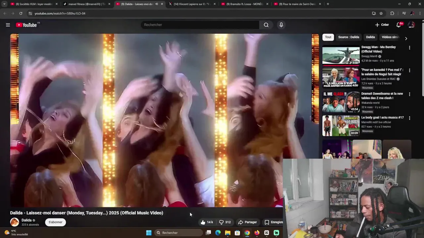The image size is (424, 238).
Task: Switch to marvel fitness TikTok tab
Action: coord(87,4)
